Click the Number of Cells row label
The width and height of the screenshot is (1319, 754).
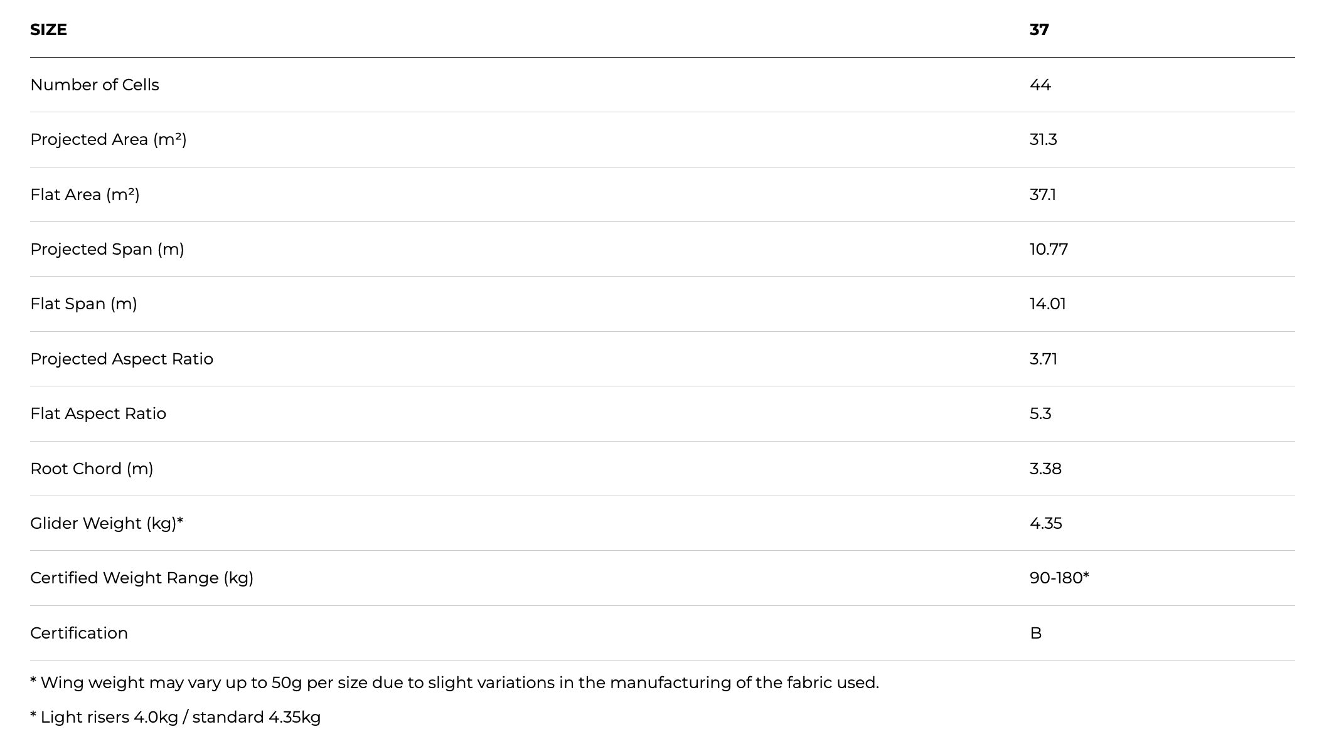coord(95,85)
